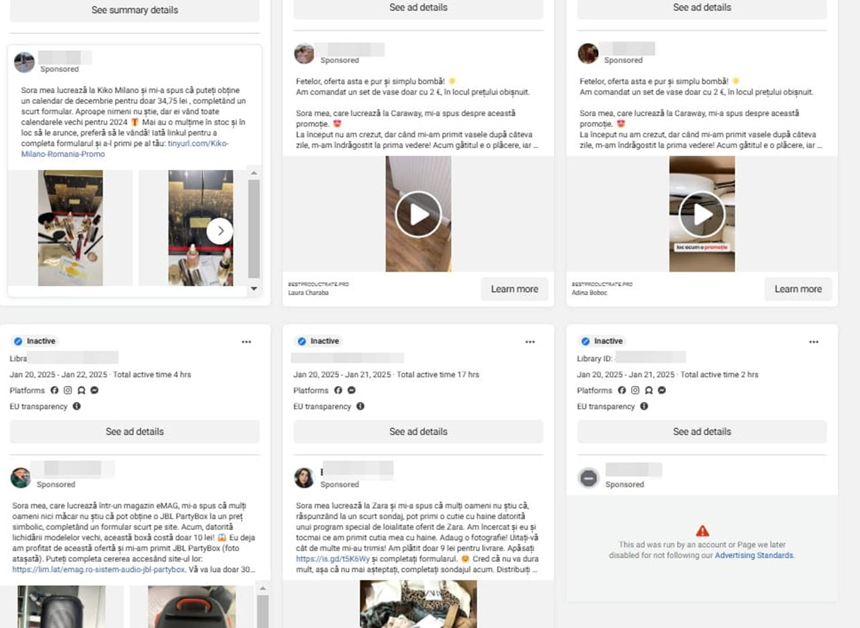
Task: Click the See summary details button
Action: coord(134,10)
